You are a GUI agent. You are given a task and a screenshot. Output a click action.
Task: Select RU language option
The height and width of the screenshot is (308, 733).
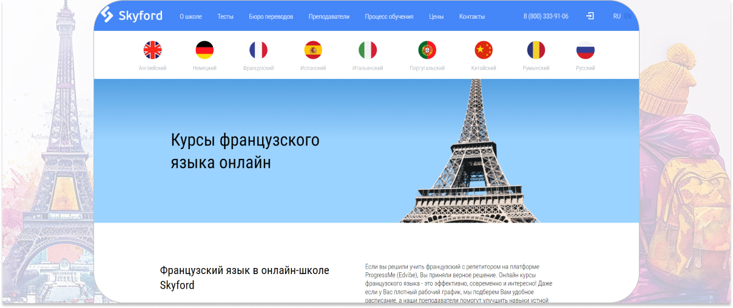[616, 16]
